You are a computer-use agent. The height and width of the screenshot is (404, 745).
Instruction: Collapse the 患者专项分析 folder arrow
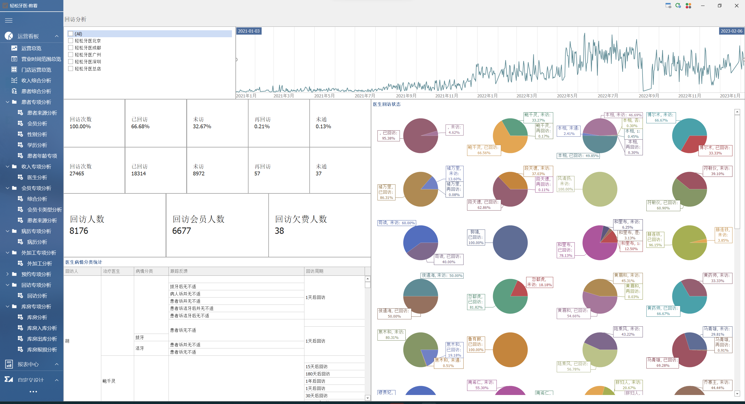[8, 102]
